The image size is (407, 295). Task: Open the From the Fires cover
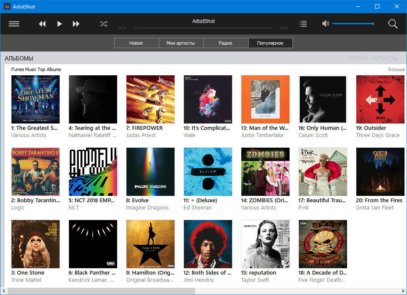[380, 172]
